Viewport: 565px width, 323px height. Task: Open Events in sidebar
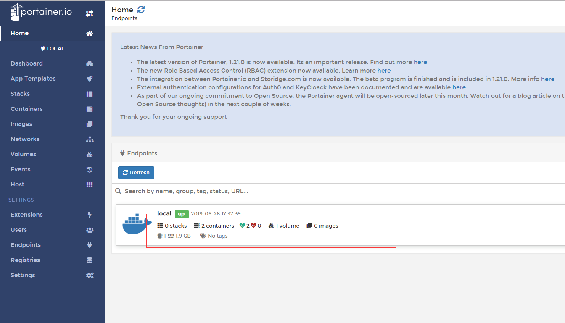click(53, 170)
